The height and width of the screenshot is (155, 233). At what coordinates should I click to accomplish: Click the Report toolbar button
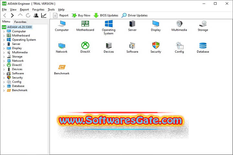(61, 15)
